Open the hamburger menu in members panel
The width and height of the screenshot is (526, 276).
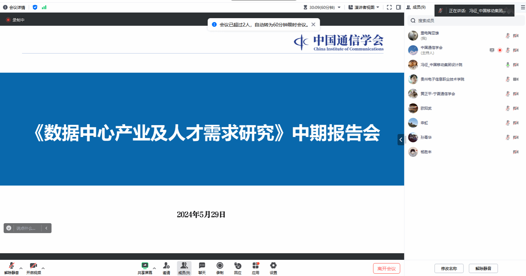point(523,7)
